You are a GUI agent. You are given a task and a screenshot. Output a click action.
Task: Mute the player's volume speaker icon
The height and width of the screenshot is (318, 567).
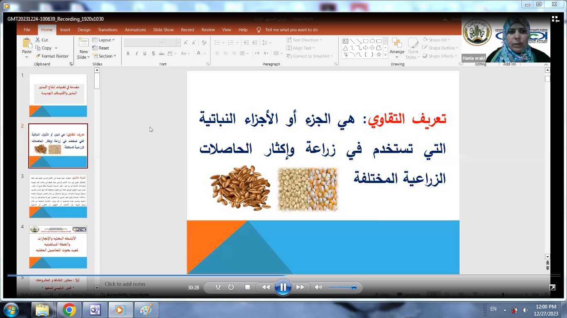pos(318,287)
